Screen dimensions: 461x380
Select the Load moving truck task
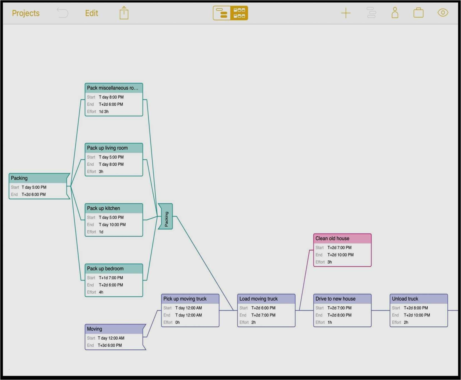266,311
